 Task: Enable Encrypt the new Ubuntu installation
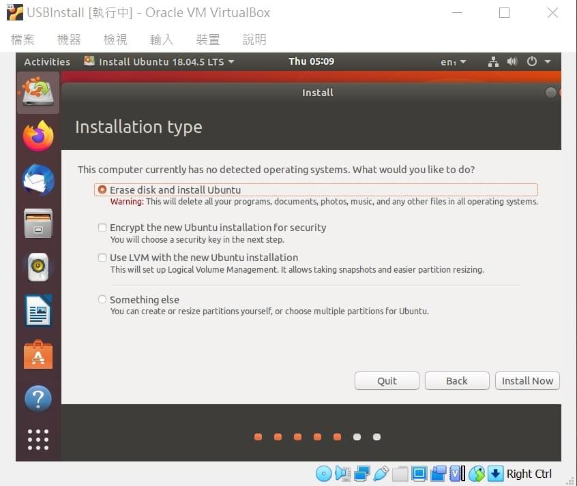pos(102,228)
